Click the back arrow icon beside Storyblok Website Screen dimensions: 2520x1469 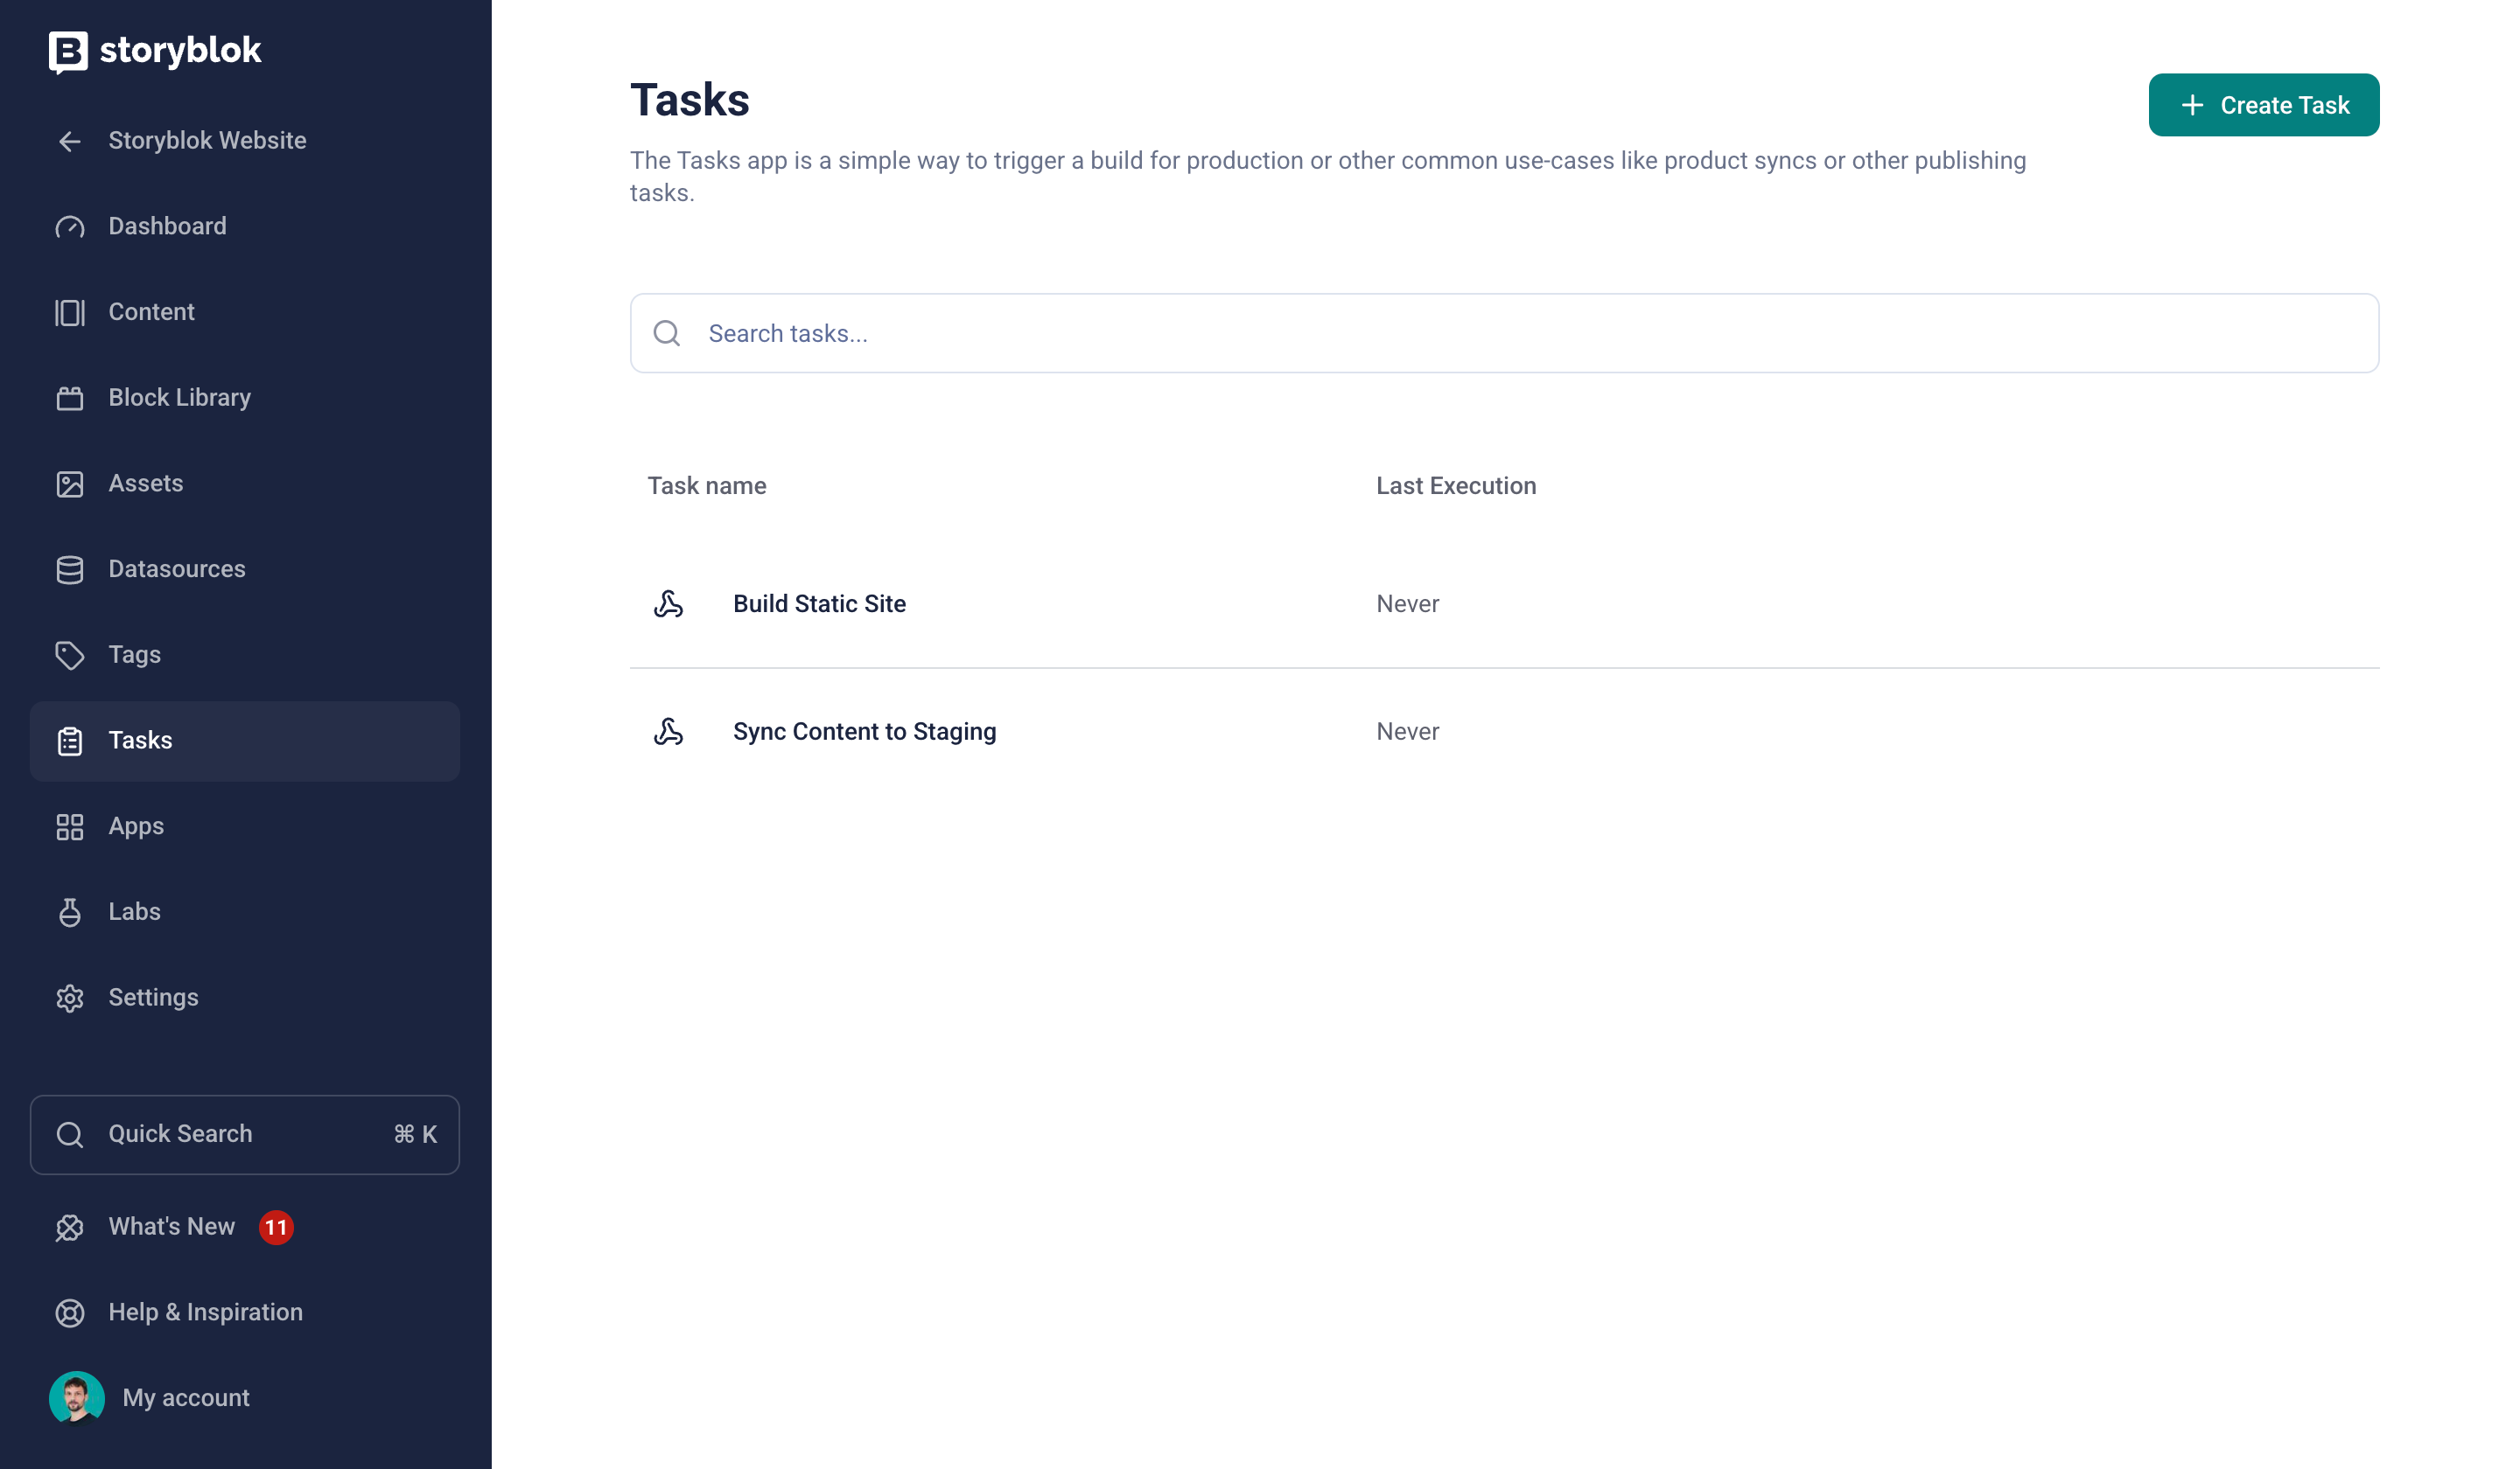(69, 142)
